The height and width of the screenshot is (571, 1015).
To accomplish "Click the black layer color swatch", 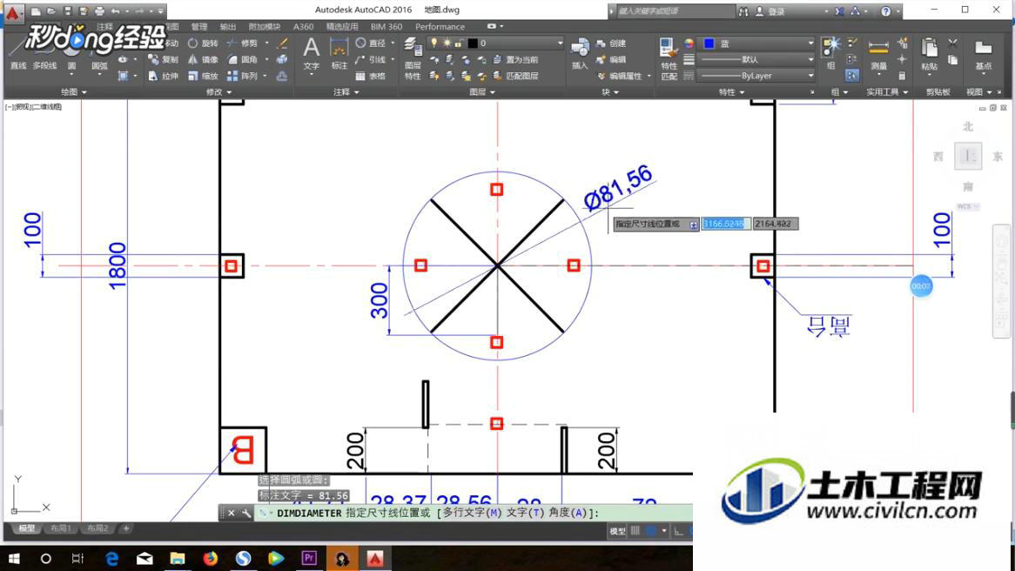I will (473, 44).
